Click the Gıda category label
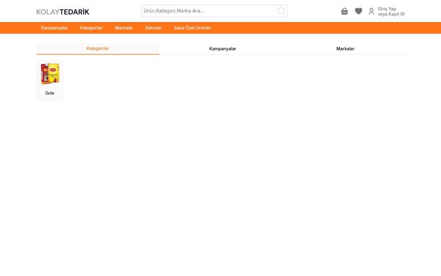Screen dimensions: 441x276 point(50,93)
